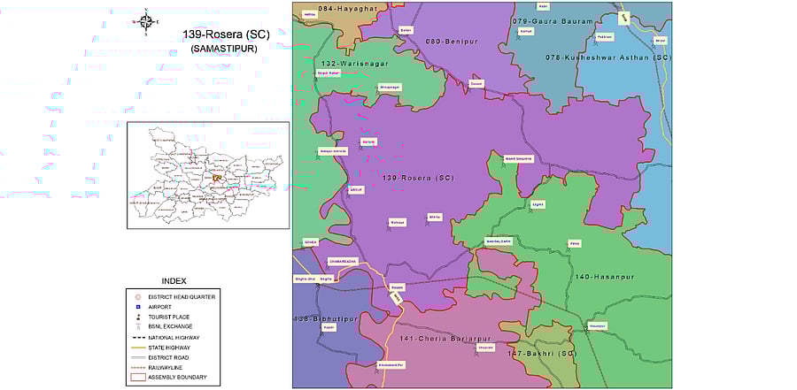Click the District Road legend line symbol
This screenshot has width=797, height=390.
tap(138, 357)
